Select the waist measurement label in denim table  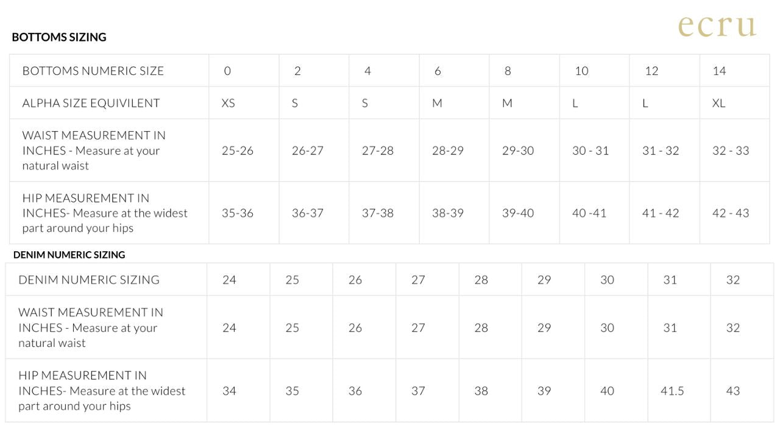(91, 327)
